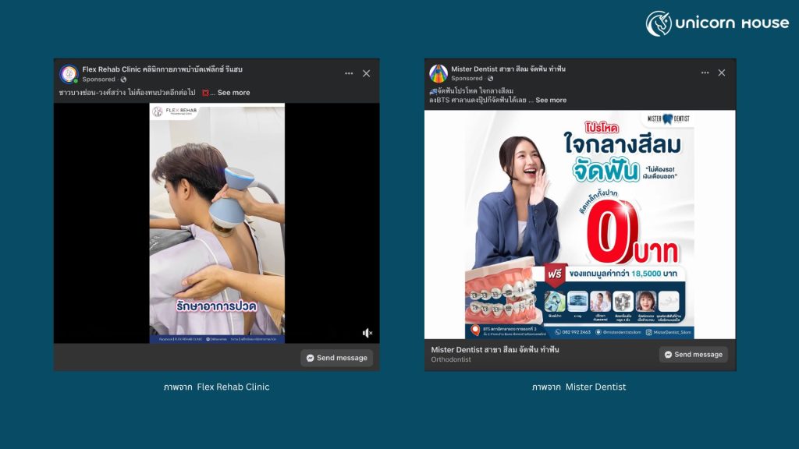799x449 pixels.
Task: Click caption 'ภาพจาก Flex Rehab Clinic'
Action: pyautogui.click(x=217, y=387)
